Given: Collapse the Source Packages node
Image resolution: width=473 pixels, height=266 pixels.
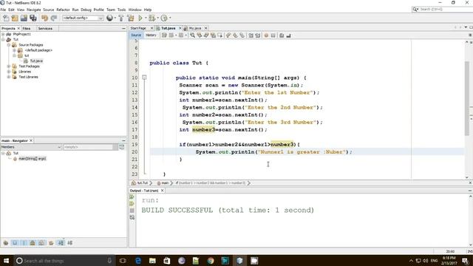Looking at the screenshot, I should pyautogui.click(x=9, y=45).
